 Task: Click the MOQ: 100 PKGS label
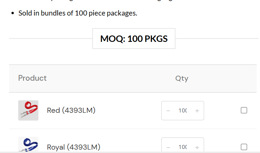click(134, 39)
